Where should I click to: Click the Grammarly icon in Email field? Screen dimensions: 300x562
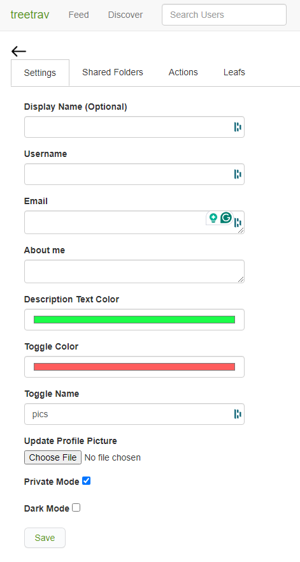226,218
